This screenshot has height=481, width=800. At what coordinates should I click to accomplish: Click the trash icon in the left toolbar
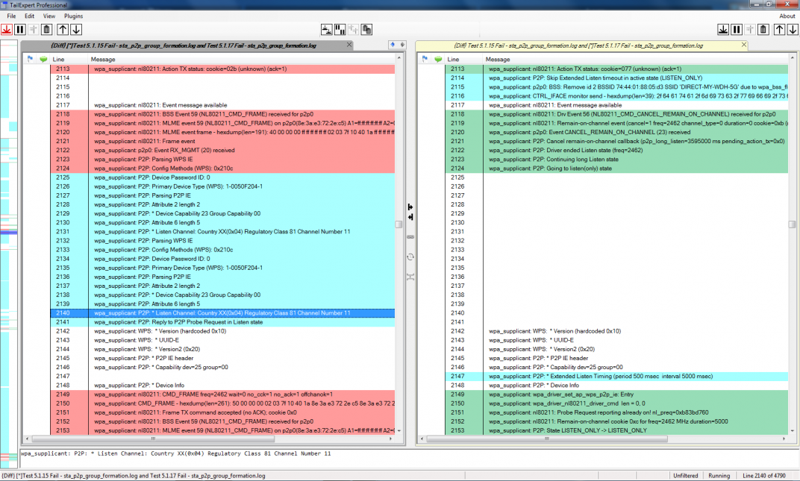tap(46, 30)
